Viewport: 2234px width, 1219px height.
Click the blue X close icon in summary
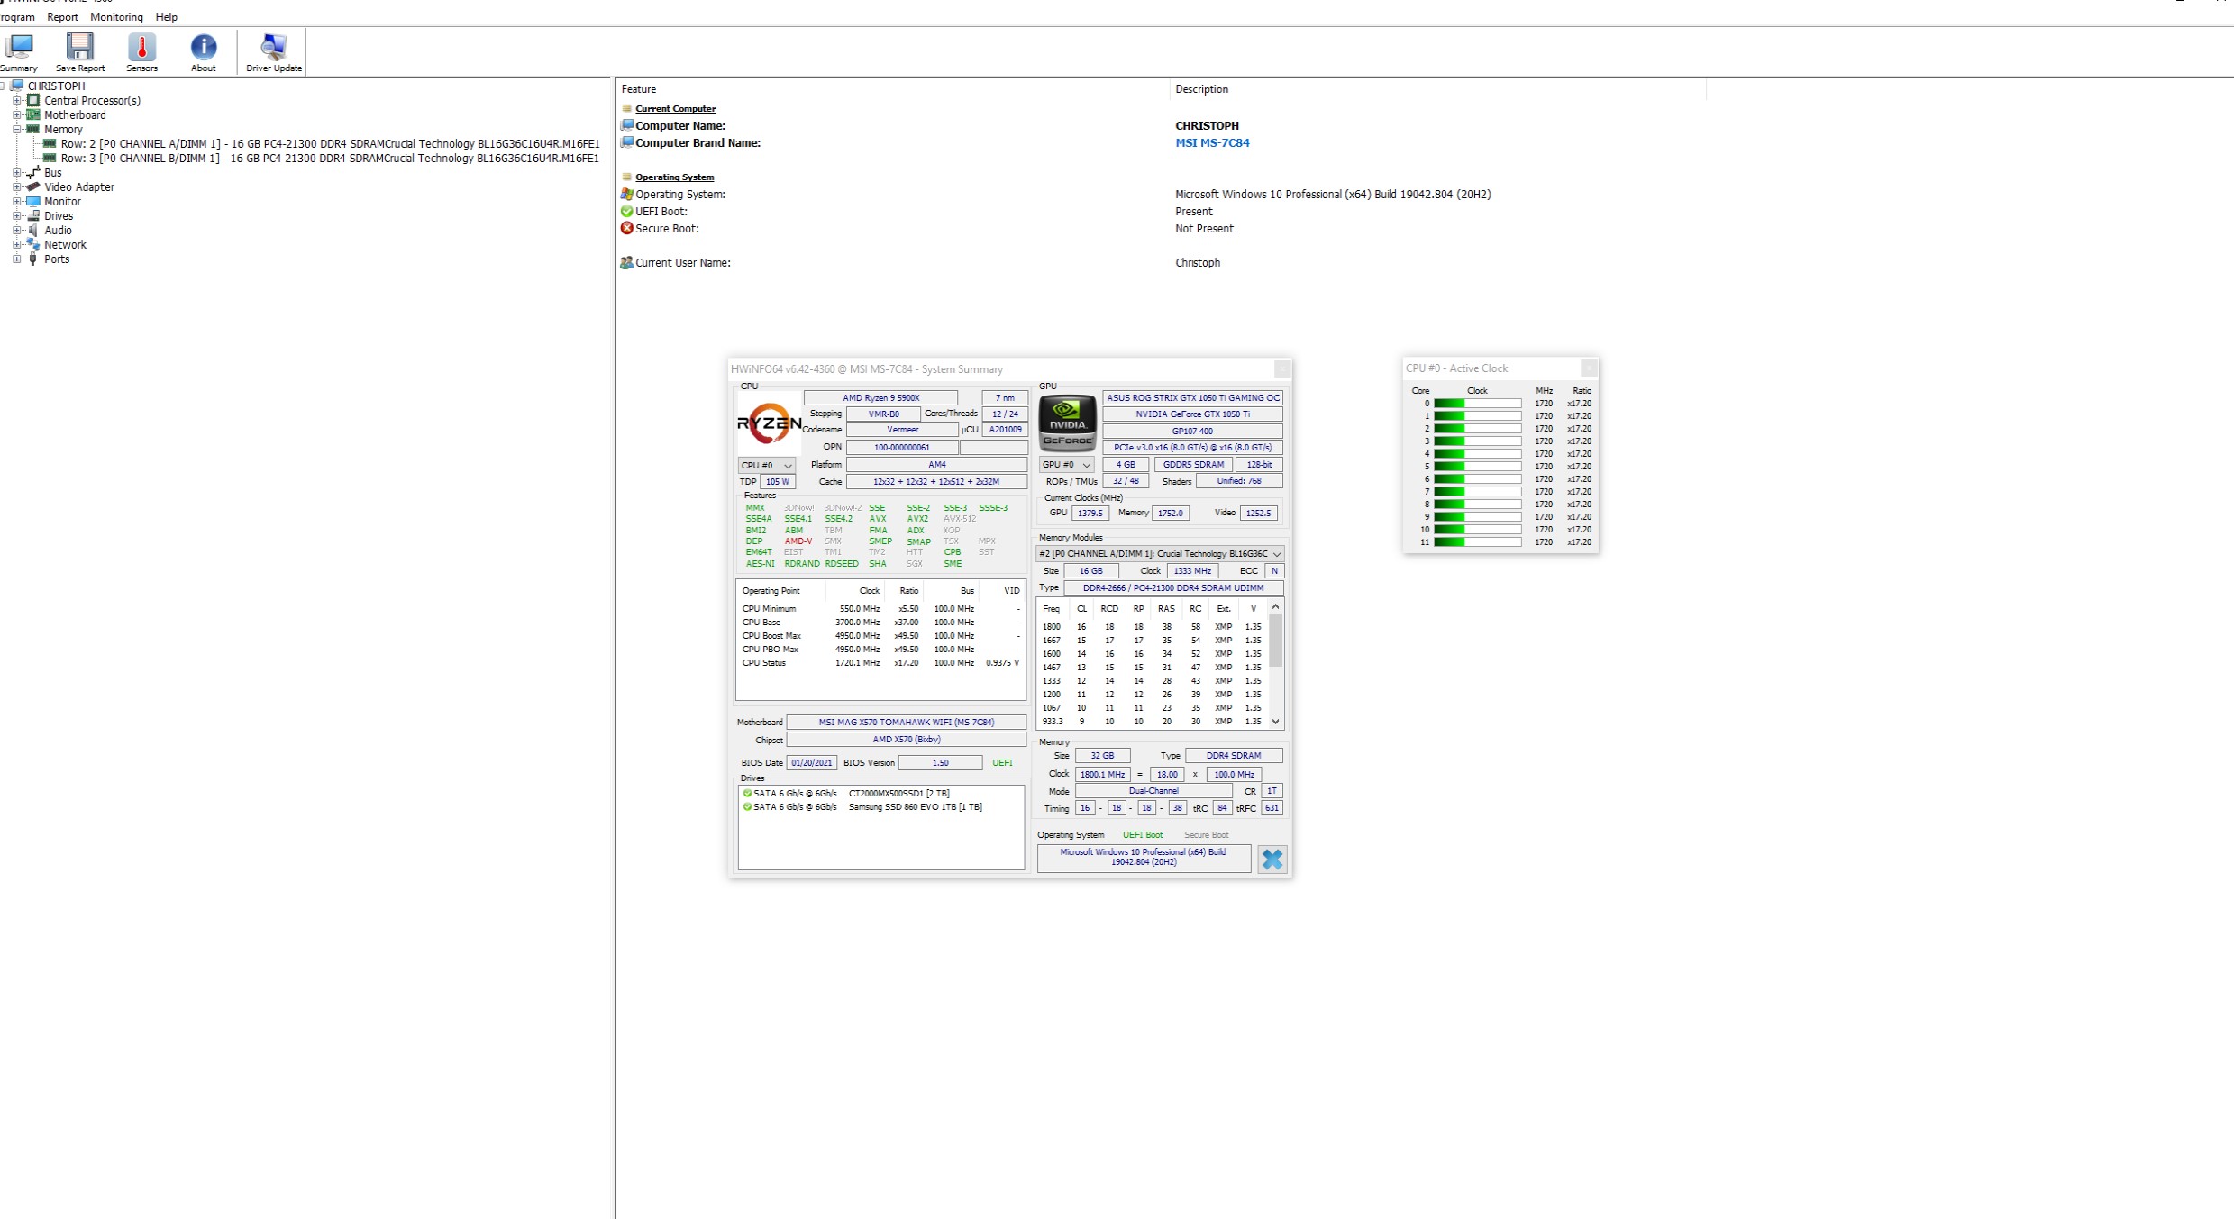(1272, 860)
